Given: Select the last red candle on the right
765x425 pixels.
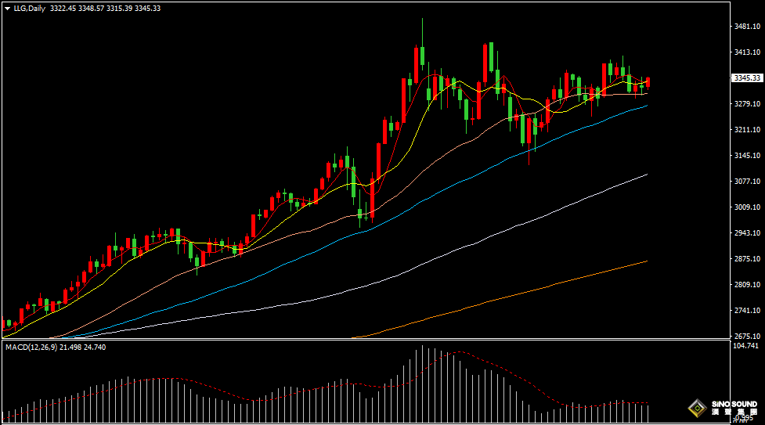Looking at the screenshot, I should [648, 82].
